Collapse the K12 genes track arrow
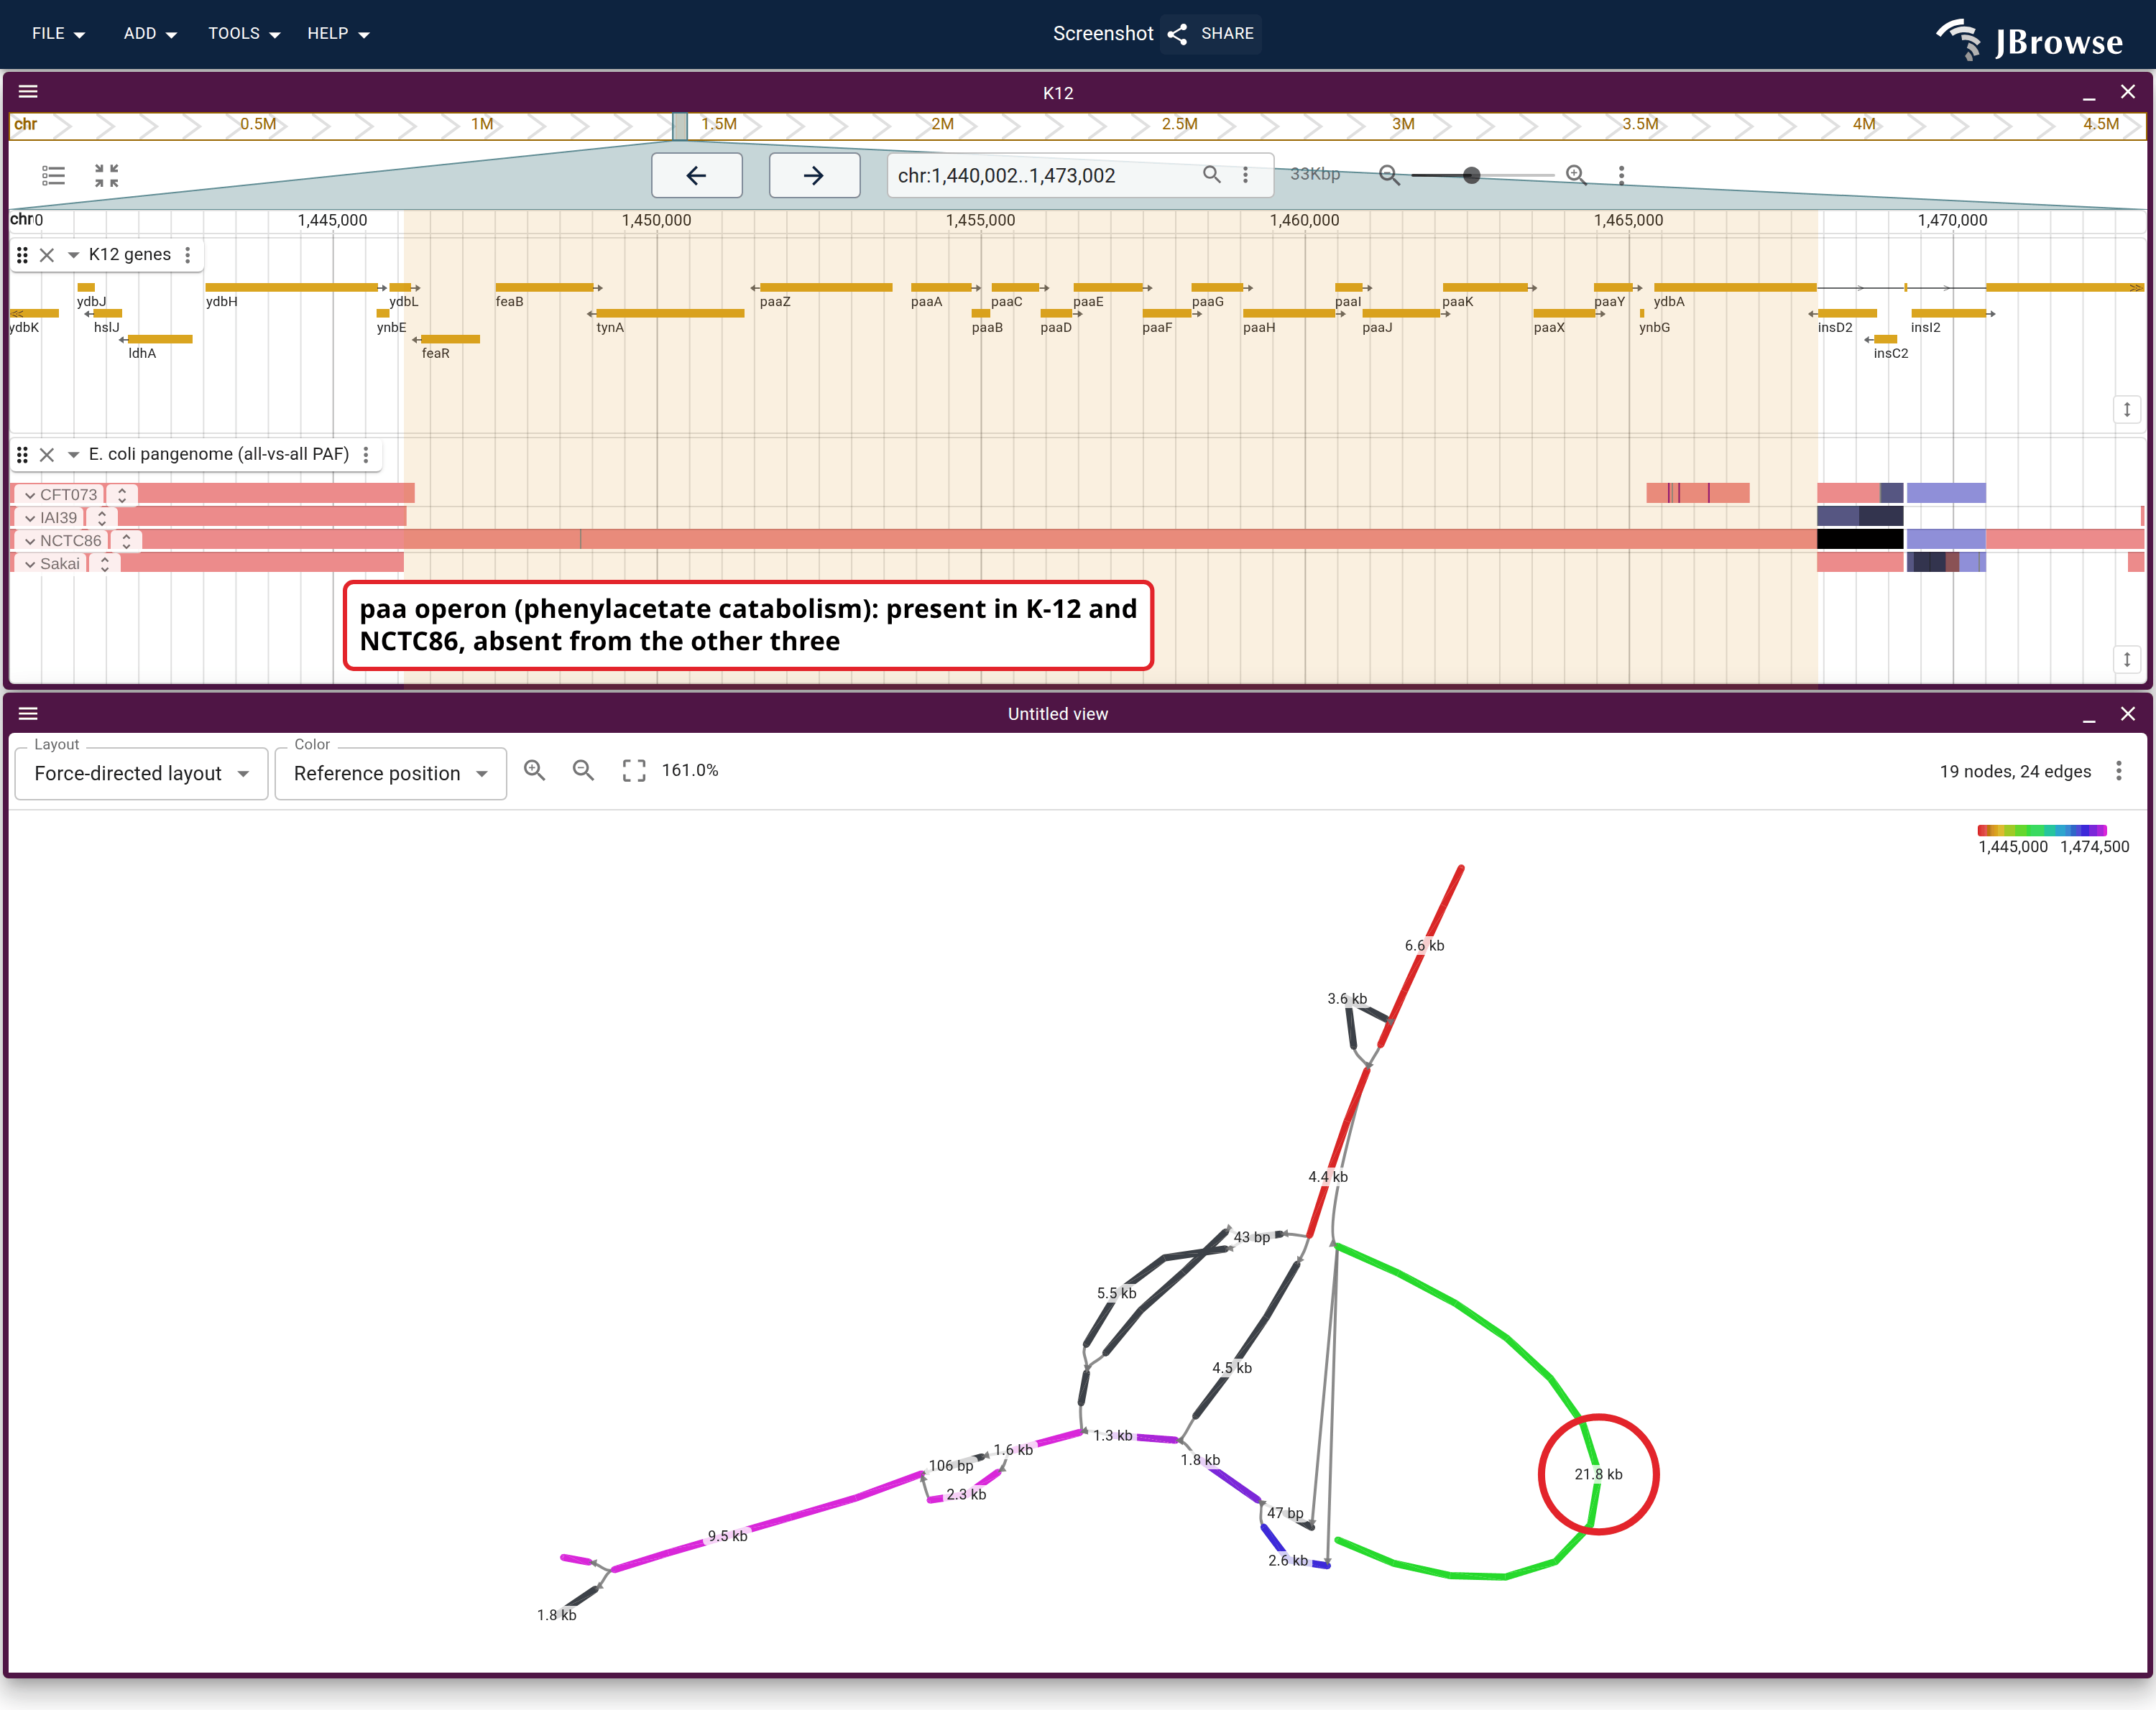This screenshot has width=2156, height=1710. click(x=73, y=255)
